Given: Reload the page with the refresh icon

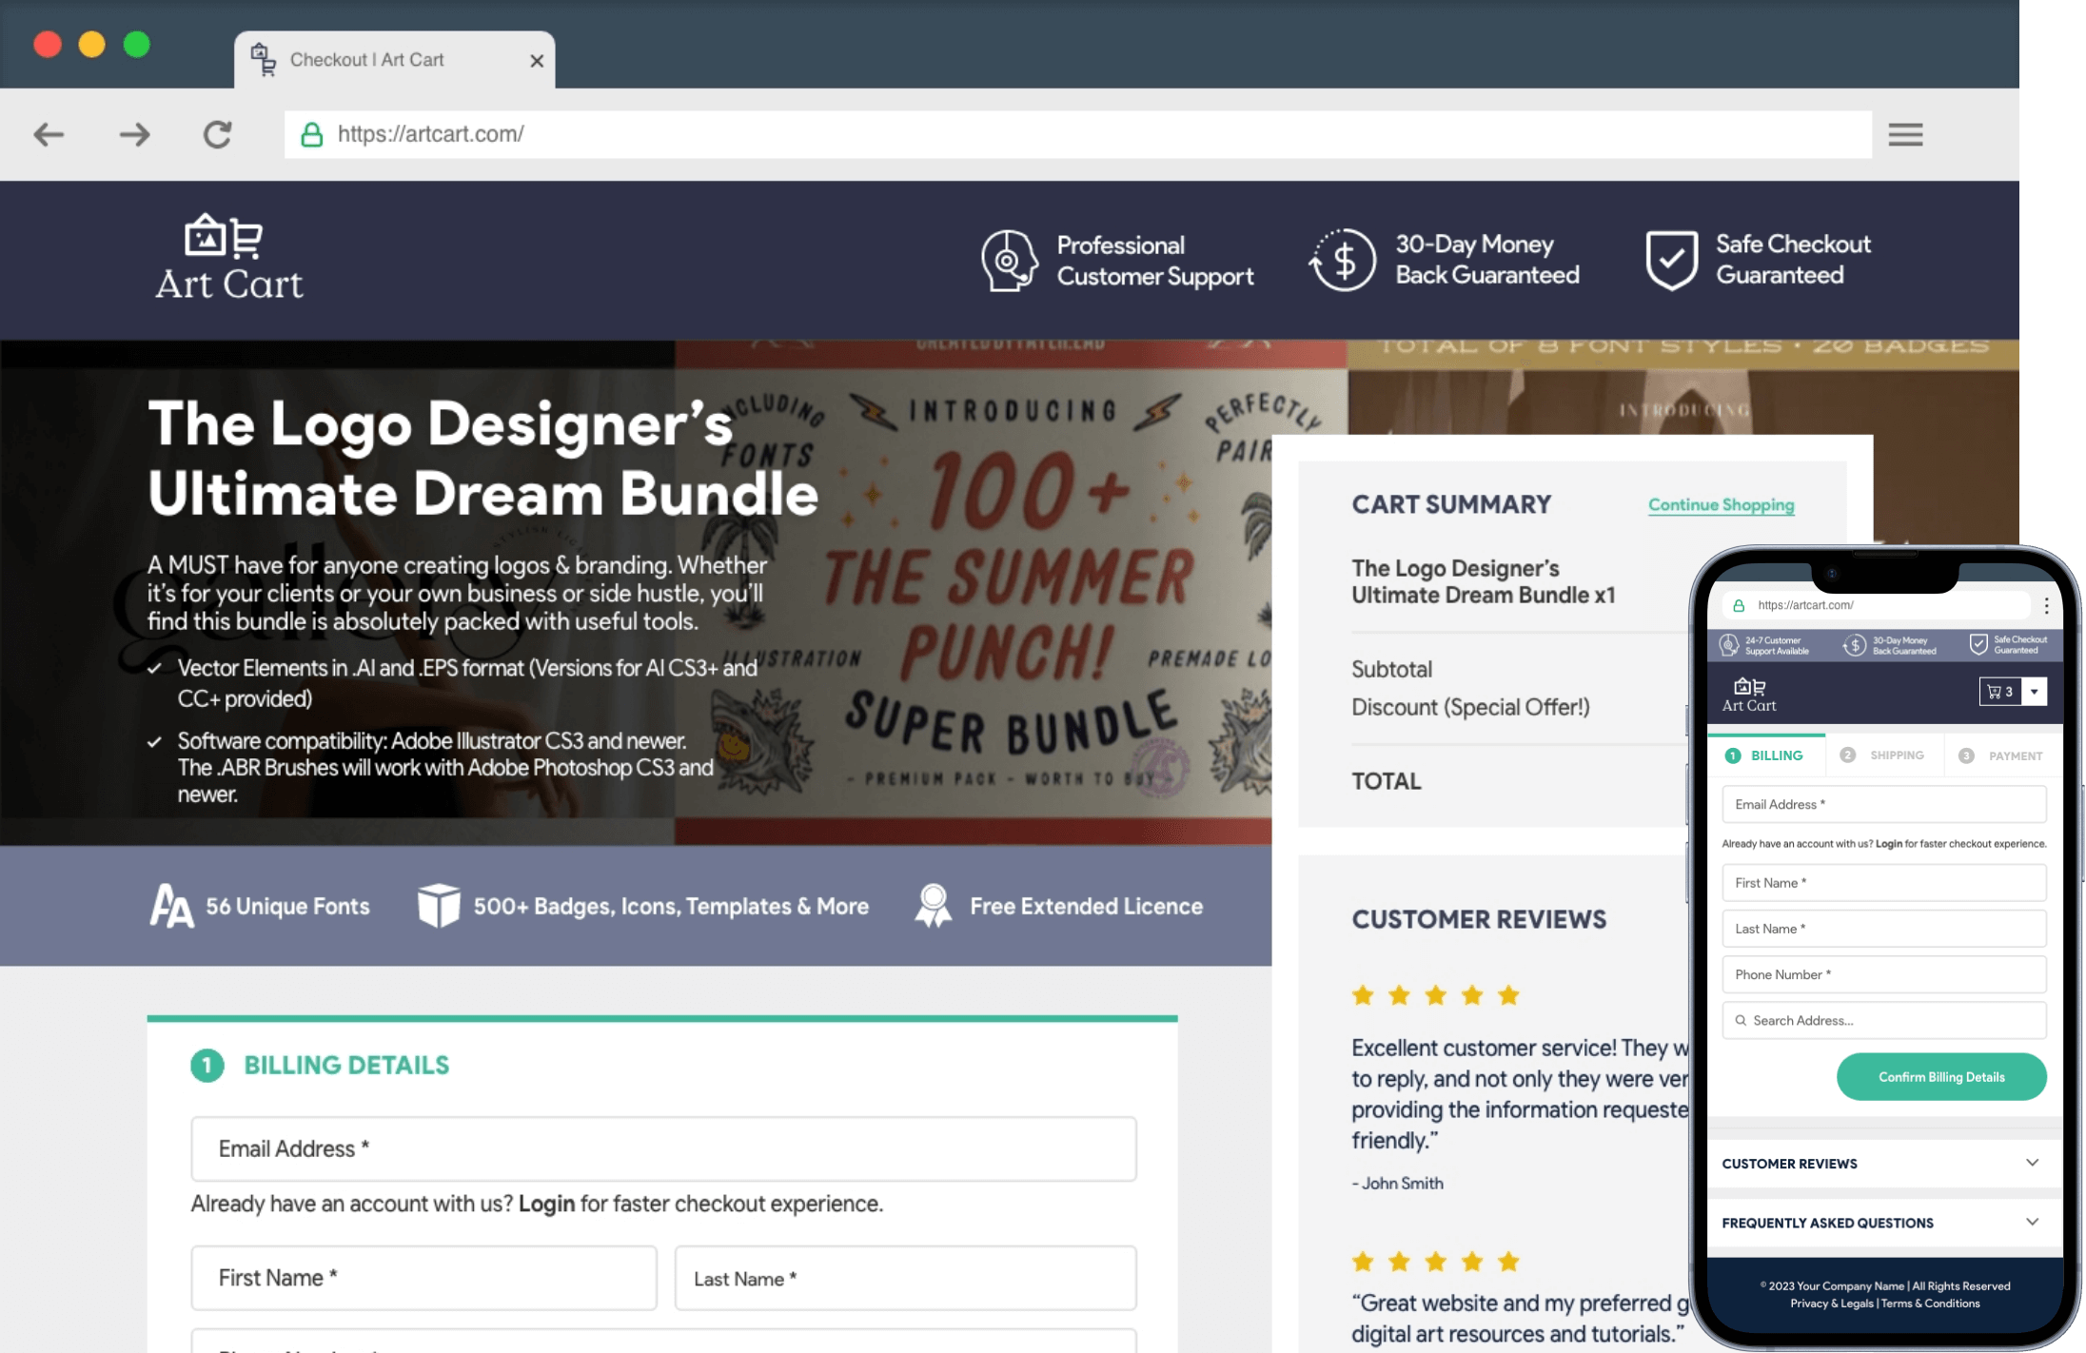Looking at the screenshot, I should click(x=218, y=134).
